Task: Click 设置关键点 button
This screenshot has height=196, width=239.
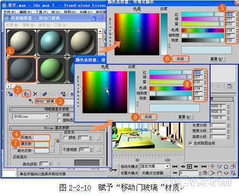Action: (x=129, y=173)
